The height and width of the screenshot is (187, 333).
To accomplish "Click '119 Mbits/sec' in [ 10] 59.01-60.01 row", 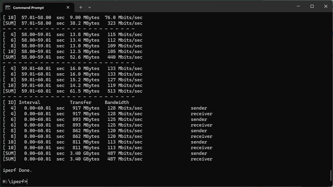I will (125, 85).
